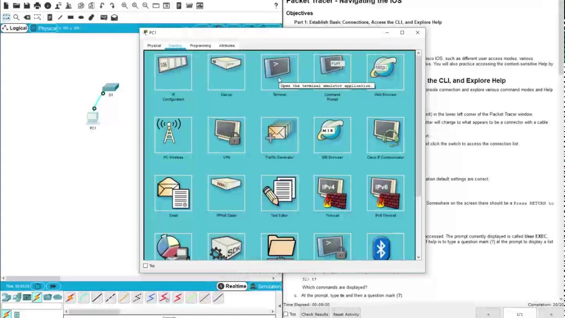The width and height of the screenshot is (565, 318).
Task: Click the Fast Forward Time button
Action: point(53,286)
